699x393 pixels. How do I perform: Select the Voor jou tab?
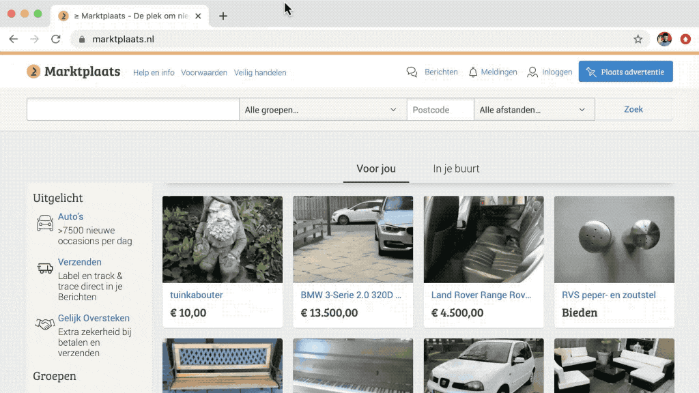click(x=376, y=169)
